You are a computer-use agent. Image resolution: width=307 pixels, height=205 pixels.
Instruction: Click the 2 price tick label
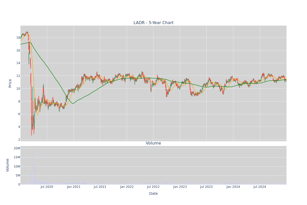(19, 140)
